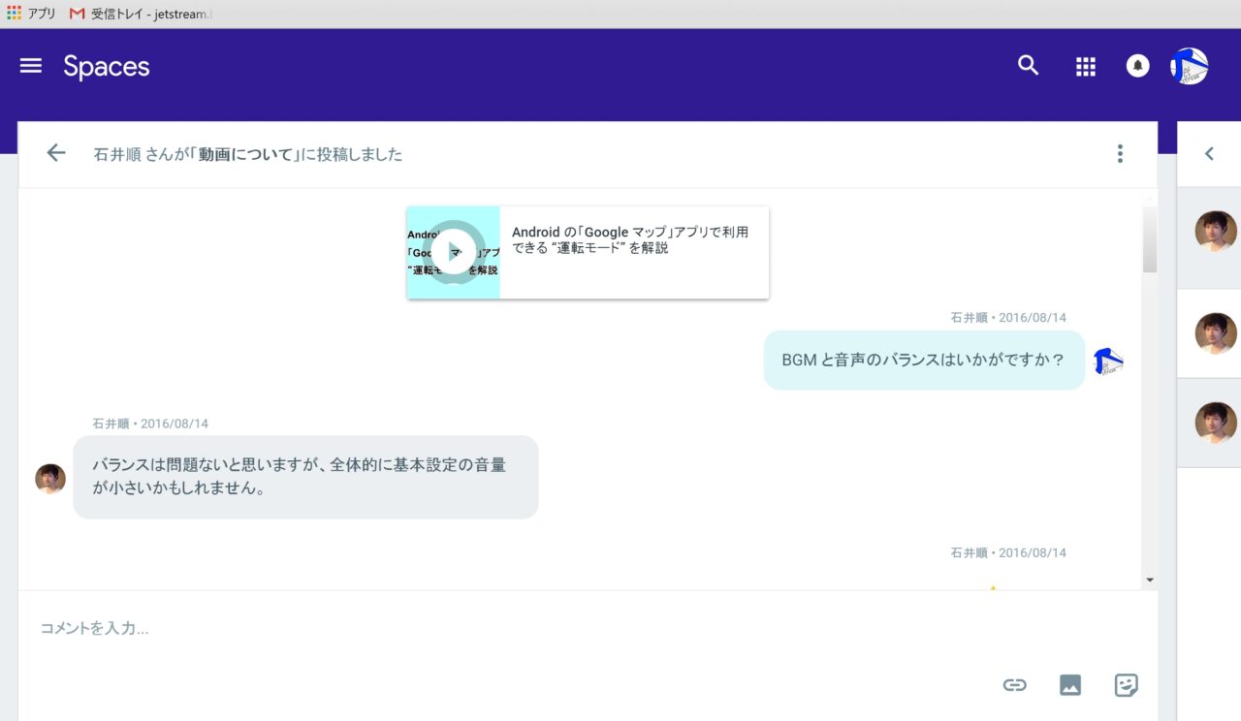Open the Google apps grid
The image size is (1241, 721).
pyautogui.click(x=1085, y=66)
